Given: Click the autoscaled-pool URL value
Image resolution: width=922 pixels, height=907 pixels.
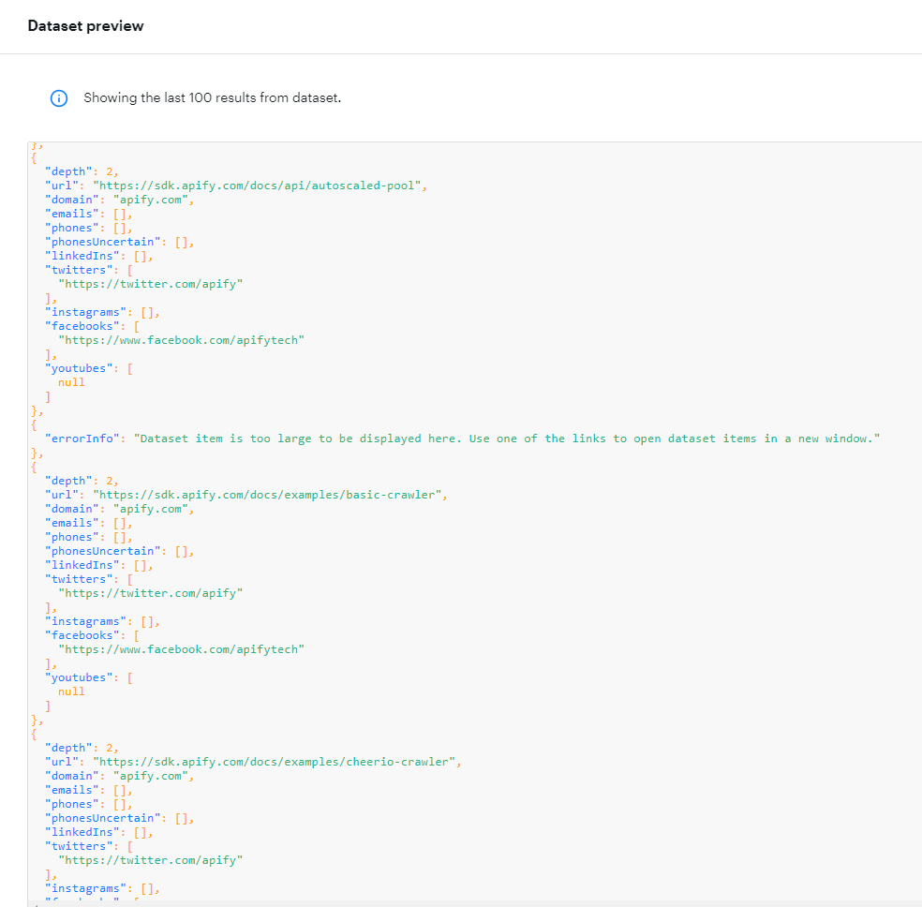Looking at the screenshot, I should (x=257, y=186).
